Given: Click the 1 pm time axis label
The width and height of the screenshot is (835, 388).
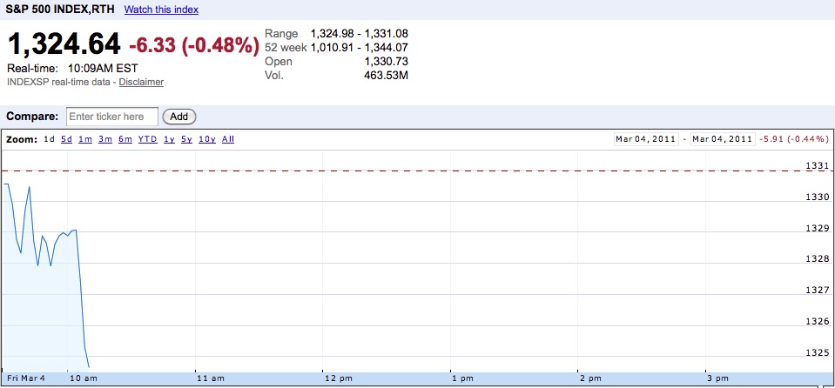Looking at the screenshot, I should pyautogui.click(x=463, y=378).
